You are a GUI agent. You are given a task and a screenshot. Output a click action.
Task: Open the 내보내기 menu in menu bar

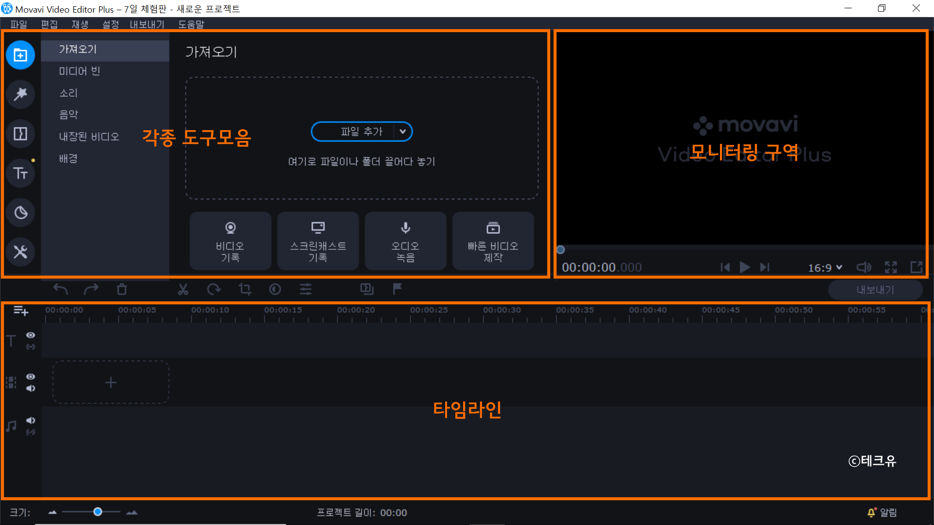tap(146, 24)
